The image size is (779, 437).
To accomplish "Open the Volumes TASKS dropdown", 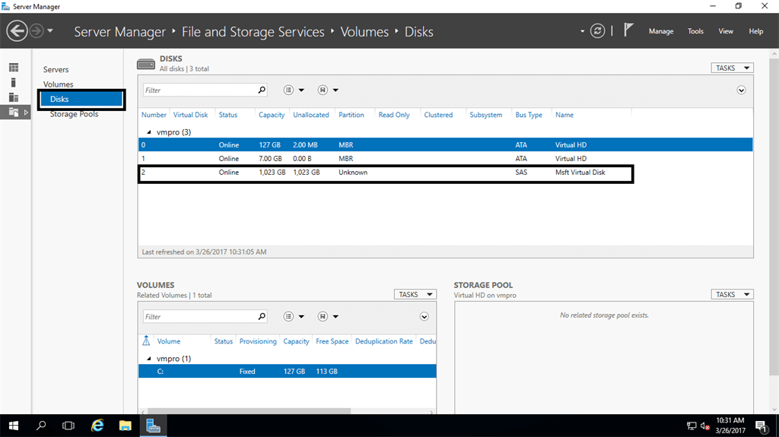I will [x=415, y=294].
